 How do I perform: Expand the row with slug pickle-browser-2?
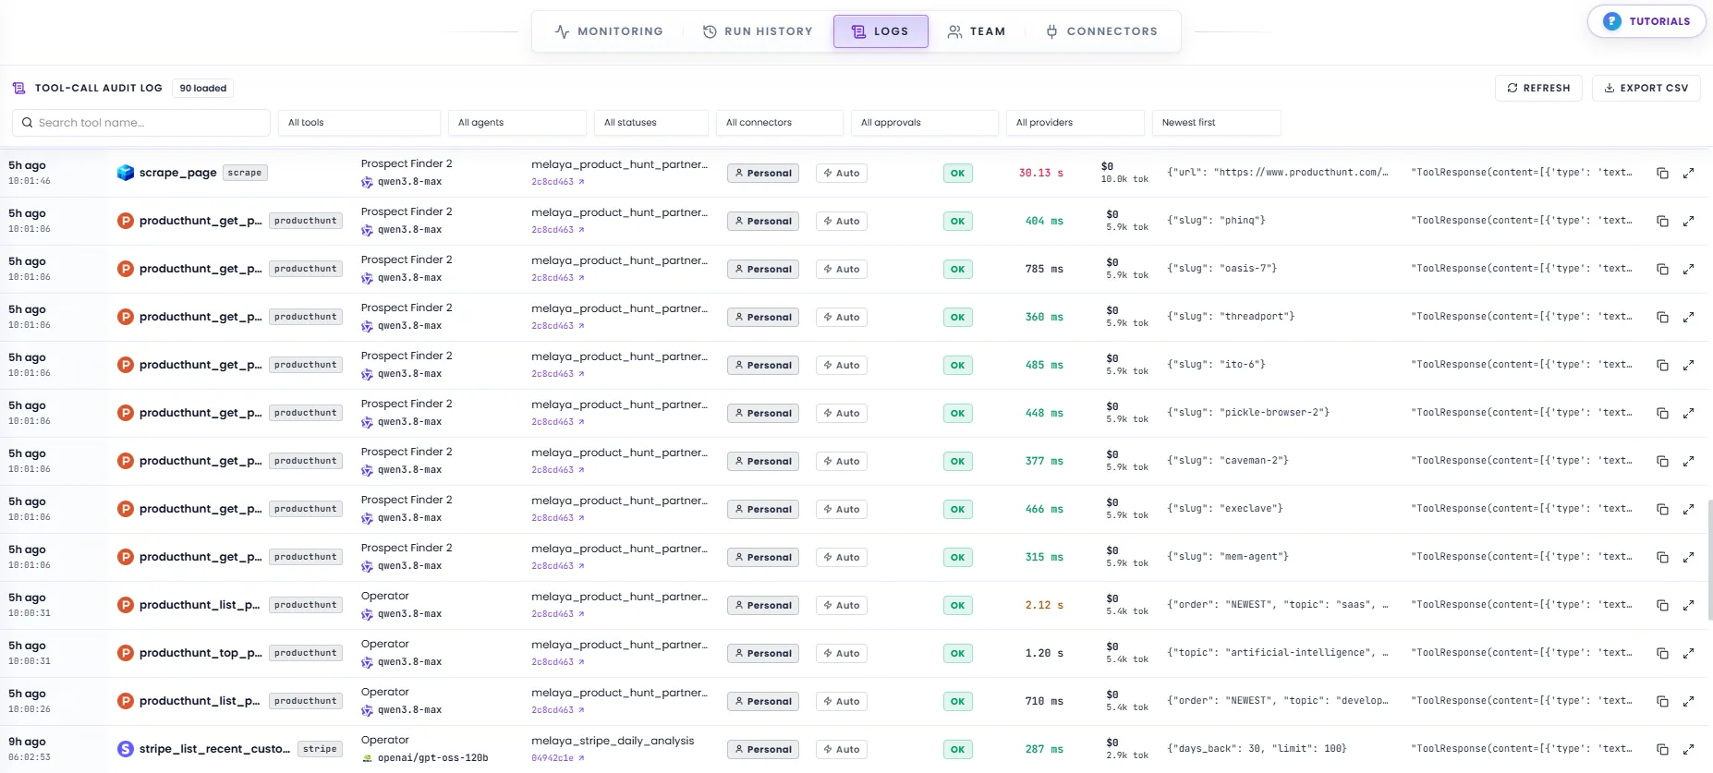tap(1688, 413)
